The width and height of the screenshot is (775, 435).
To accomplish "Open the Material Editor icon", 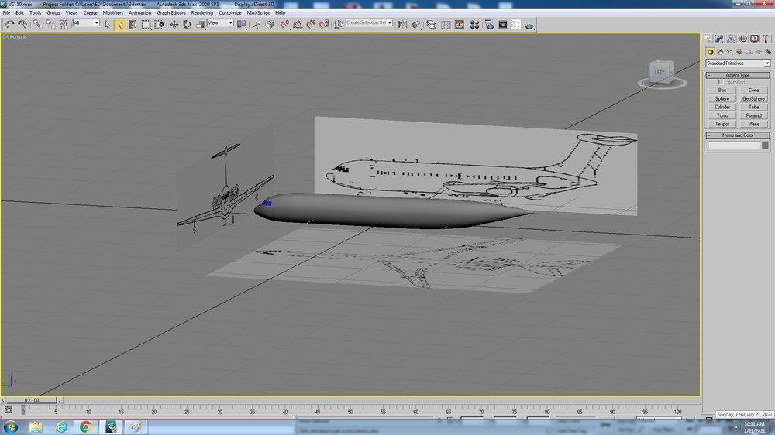I will coord(474,25).
